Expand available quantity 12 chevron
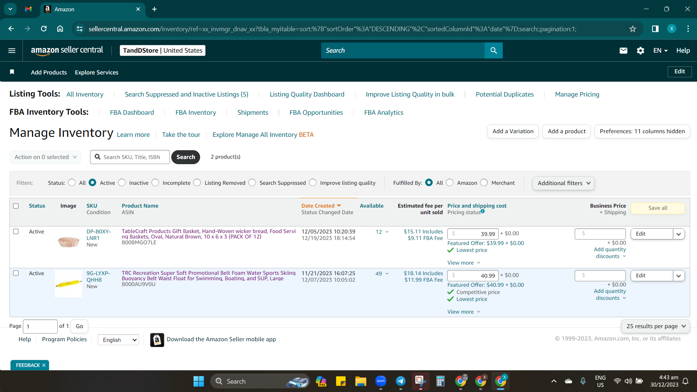Image resolution: width=697 pixels, height=392 pixels. tap(387, 232)
